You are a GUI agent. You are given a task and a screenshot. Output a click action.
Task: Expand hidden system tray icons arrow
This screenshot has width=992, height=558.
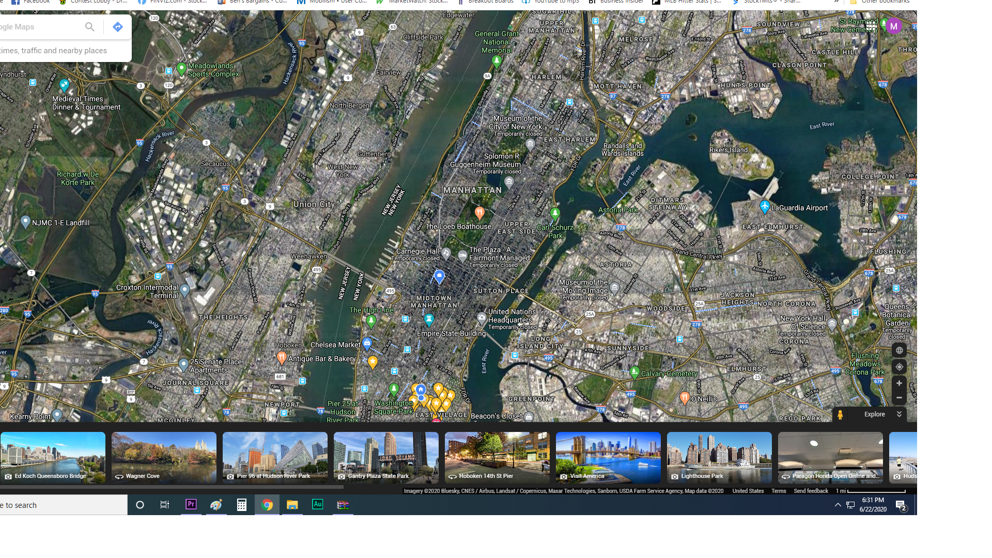coord(838,505)
